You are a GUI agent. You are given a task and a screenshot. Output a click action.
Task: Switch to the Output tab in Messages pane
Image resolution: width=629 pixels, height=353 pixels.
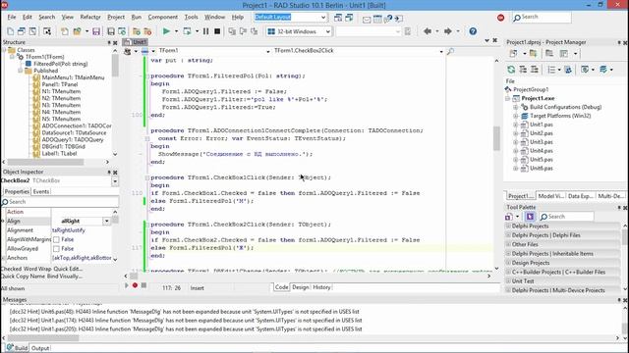(40, 348)
